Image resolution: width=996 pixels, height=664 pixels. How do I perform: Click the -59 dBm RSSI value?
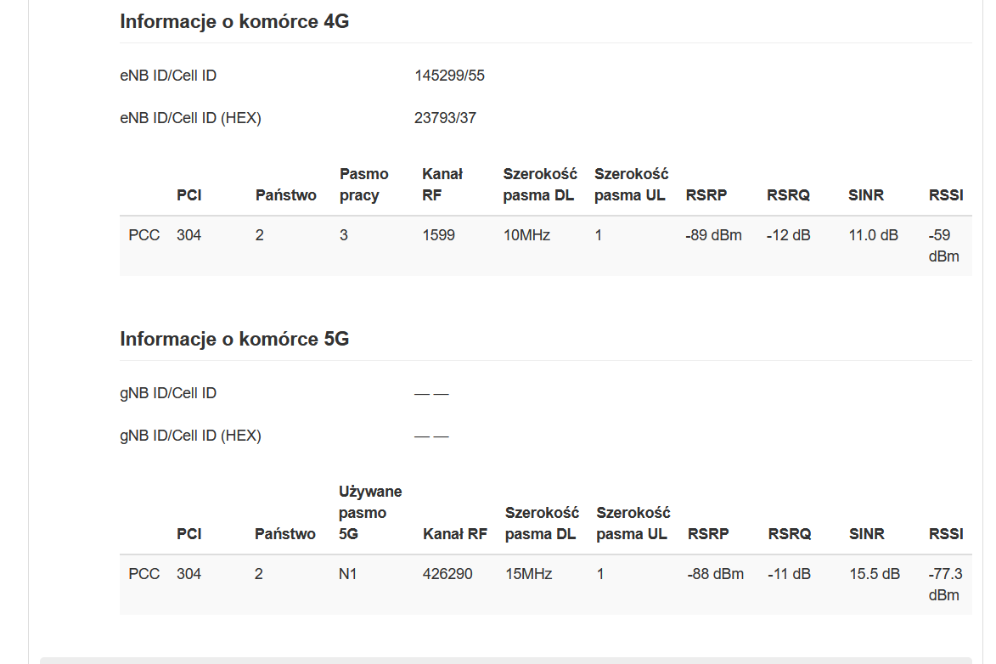(x=944, y=245)
